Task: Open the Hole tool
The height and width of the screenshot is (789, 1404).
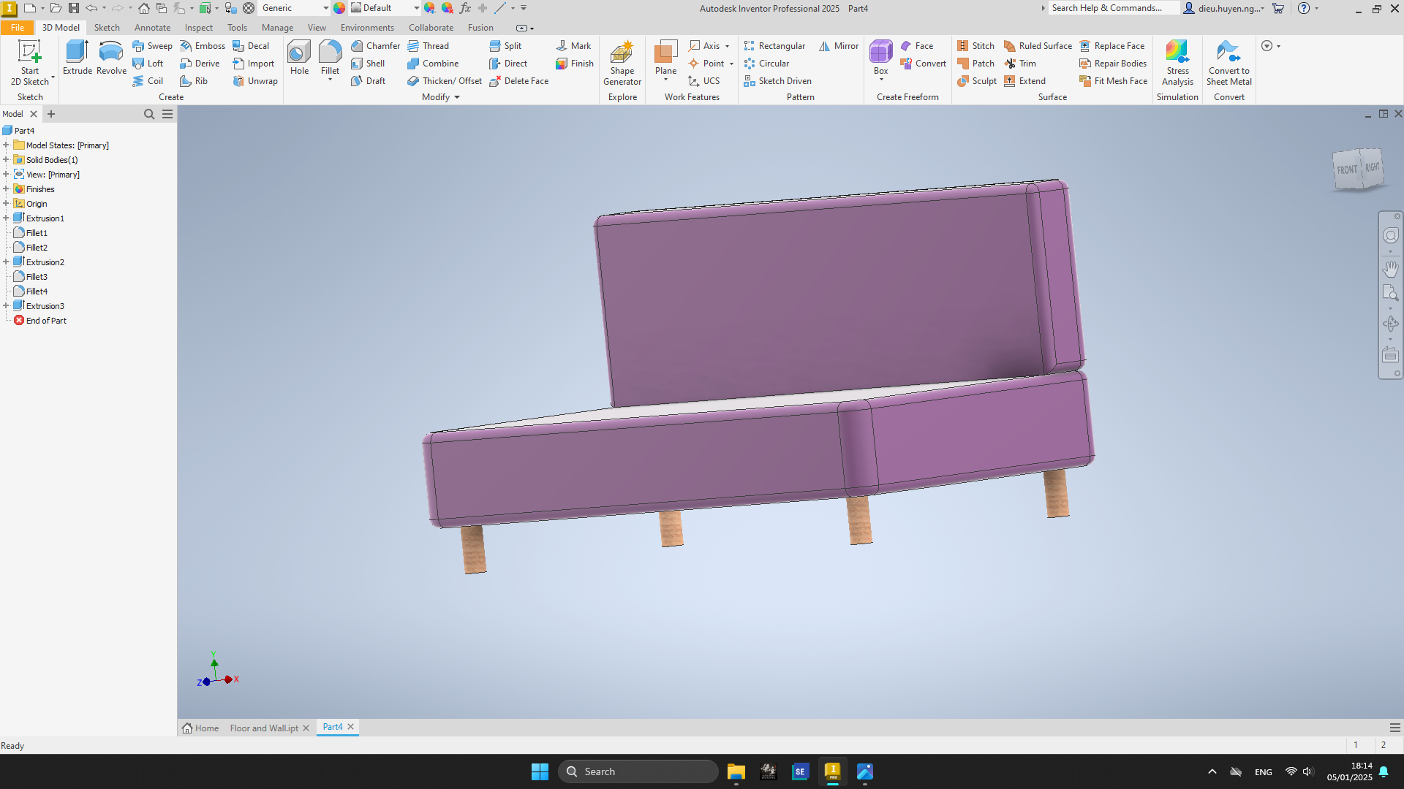Action: [x=299, y=58]
